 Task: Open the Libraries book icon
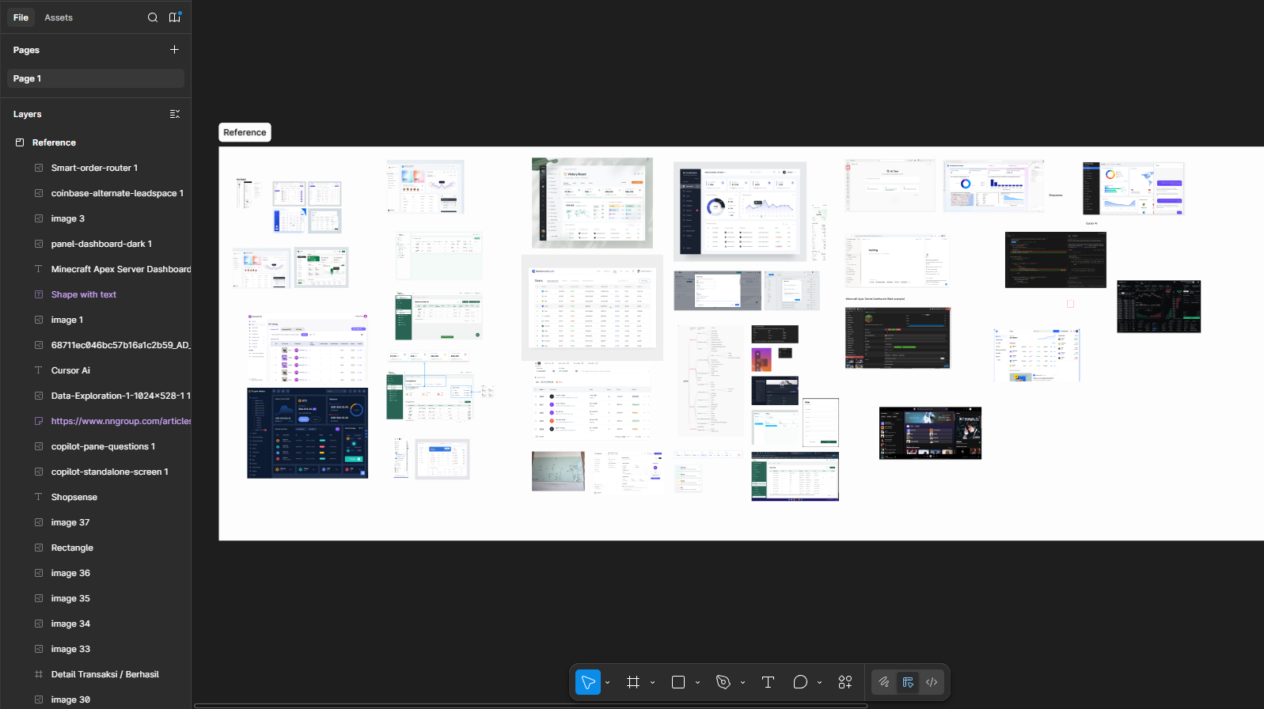174,17
